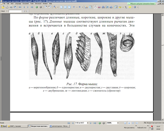
Task: Click the Print icon in toolbar
Action: (11, 7)
